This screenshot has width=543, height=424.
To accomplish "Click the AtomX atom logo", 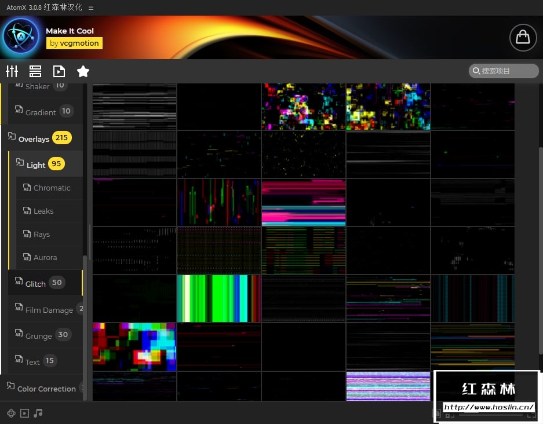I will click(21, 36).
